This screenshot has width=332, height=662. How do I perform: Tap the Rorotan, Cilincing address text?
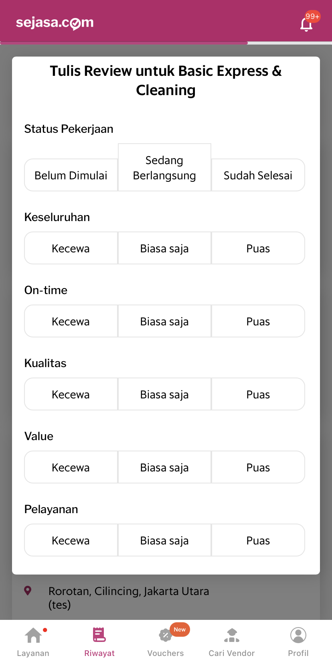click(129, 591)
